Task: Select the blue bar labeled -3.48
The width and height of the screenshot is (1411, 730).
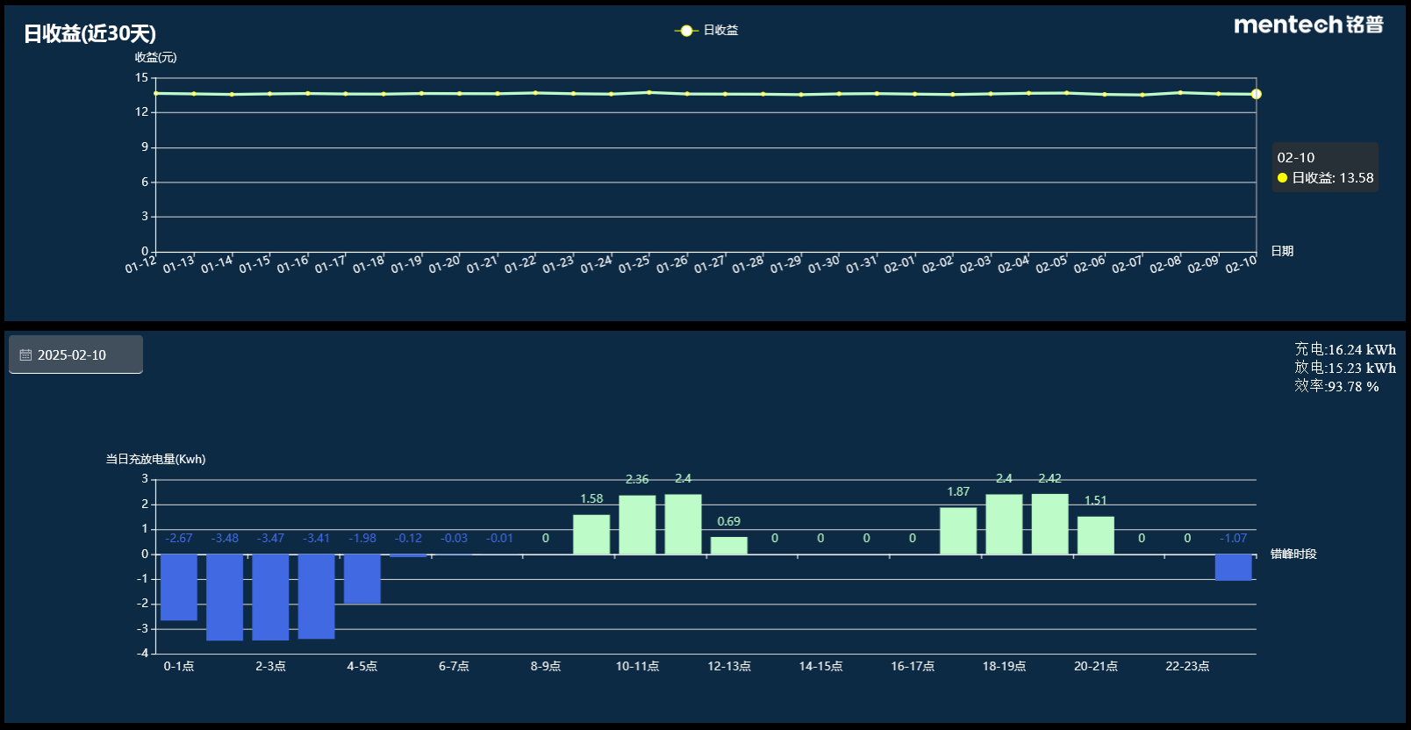Action: (x=225, y=597)
